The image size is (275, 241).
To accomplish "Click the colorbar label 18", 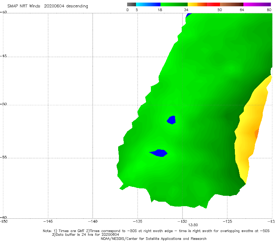I will [160, 10].
